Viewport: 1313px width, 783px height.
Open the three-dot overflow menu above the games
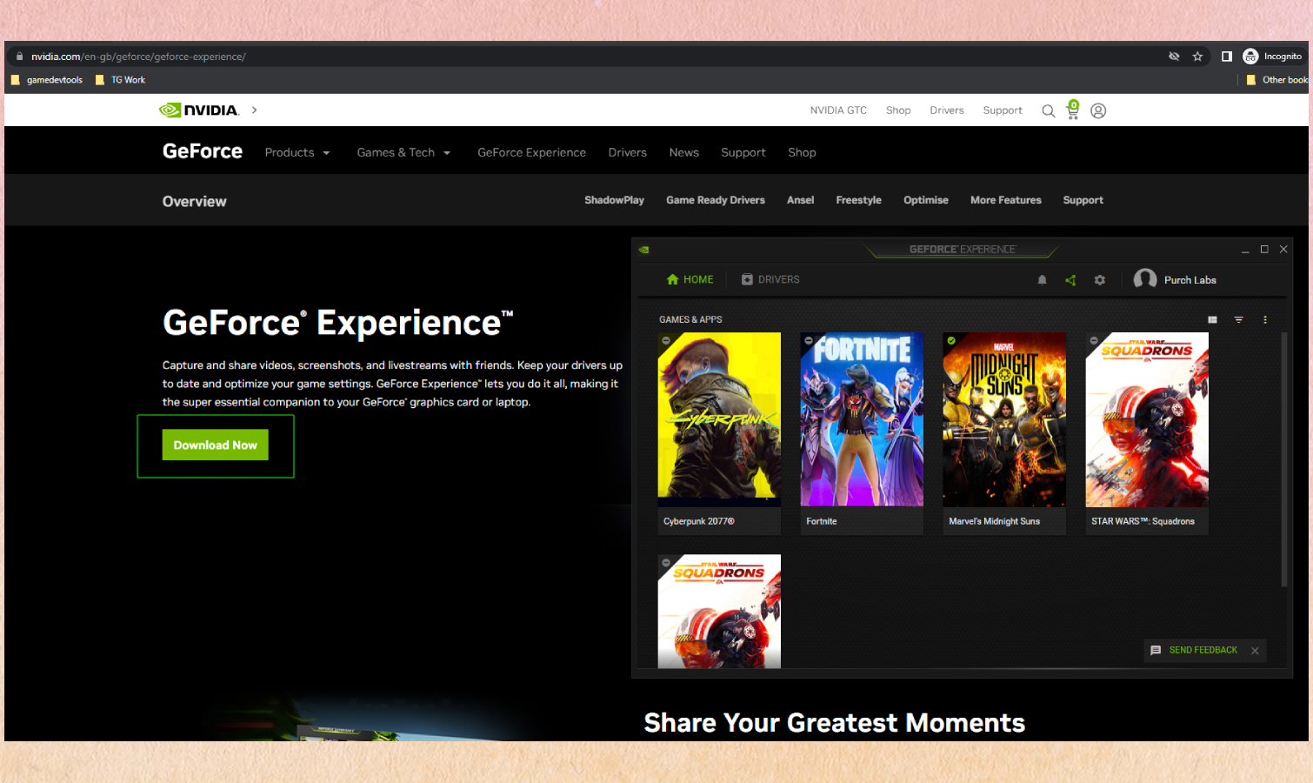coord(1265,319)
